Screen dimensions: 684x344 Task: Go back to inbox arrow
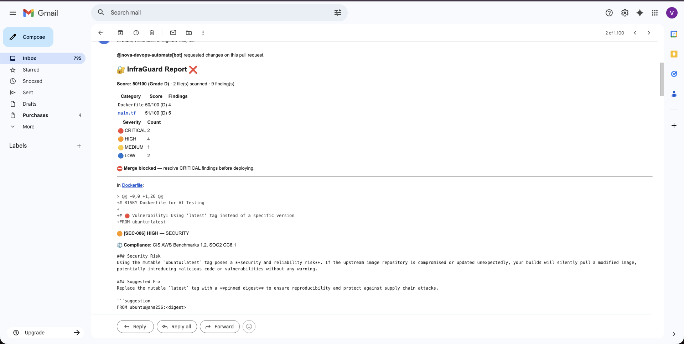pyautogui.click(x=100, y=33)
